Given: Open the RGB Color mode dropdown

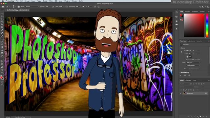Looking at the screenshot, I should tap(193, 63).
